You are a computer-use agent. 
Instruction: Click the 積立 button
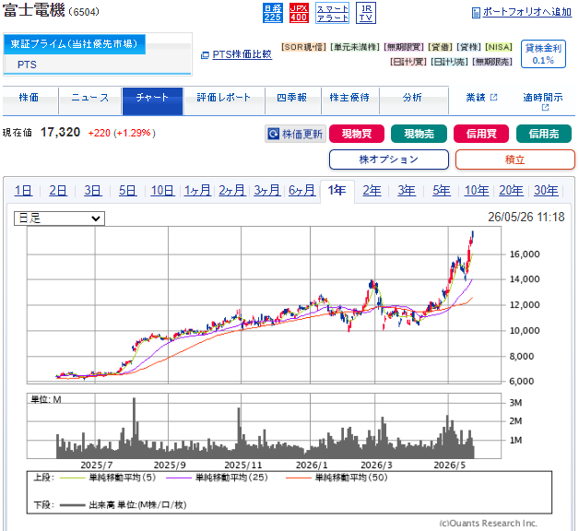(x=515, y=159)
